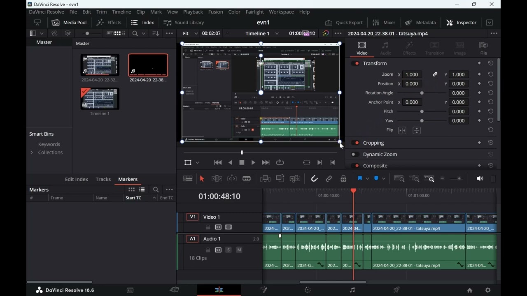Open Project Settings gear icon
This screenshot has height=296, width=527.
point(488,290)
